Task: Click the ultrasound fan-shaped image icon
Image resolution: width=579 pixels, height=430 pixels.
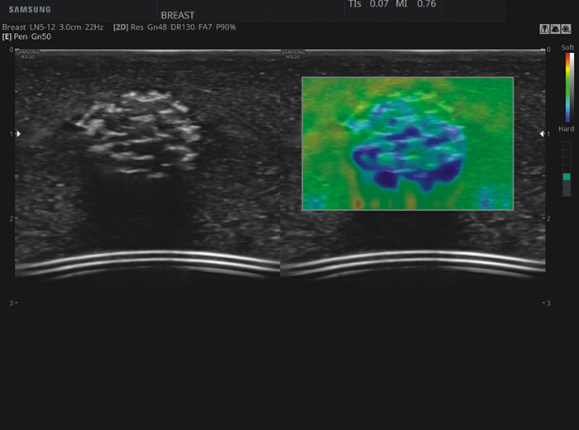Action: tap(555, 29)
